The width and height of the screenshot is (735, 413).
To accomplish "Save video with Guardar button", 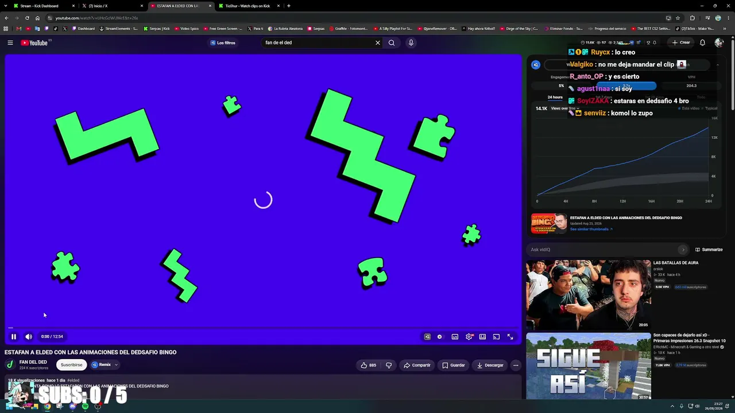I will [454, 365].
